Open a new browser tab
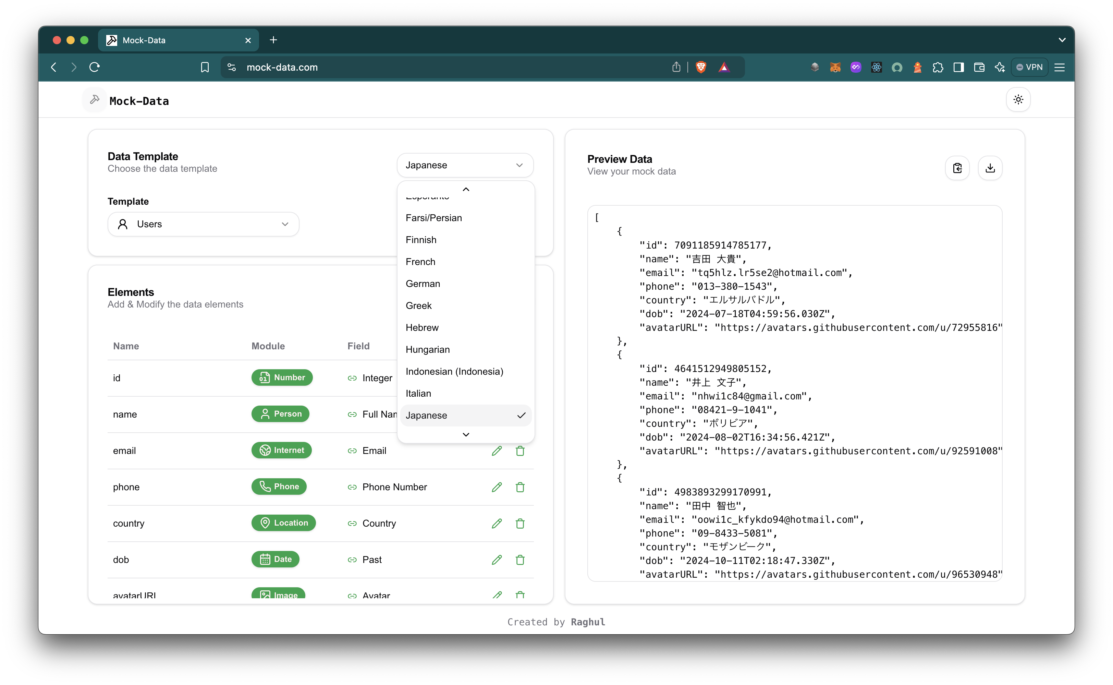This screenshot has height=685, width=1113. [x=273, y=40]
